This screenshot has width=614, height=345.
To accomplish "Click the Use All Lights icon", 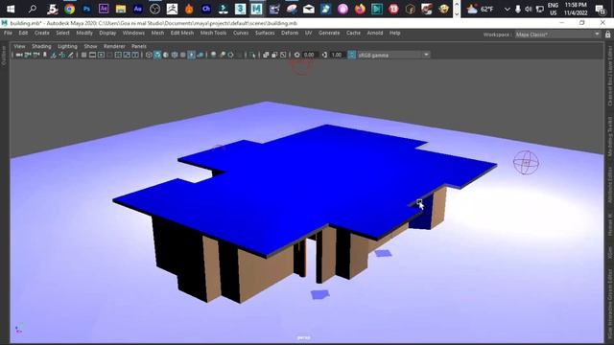I will [192, 56].
